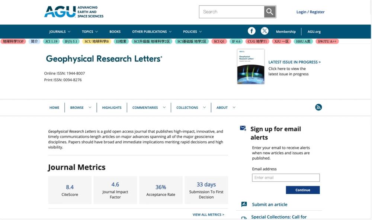Open Login / Register link
The width and height of the screenshot is (372, 220).
tap(310, 12)
